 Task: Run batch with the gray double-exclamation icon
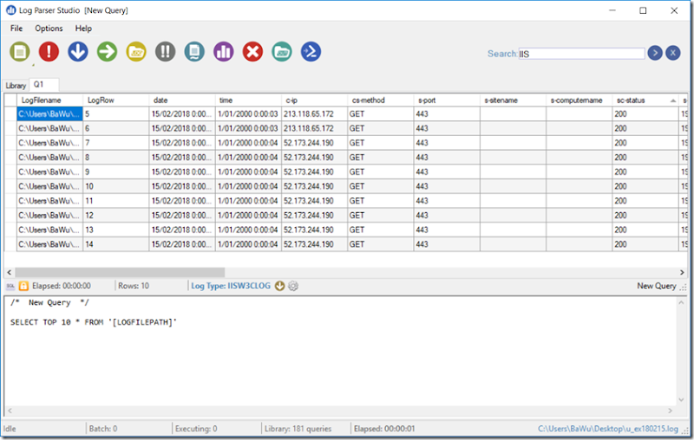(x=166, y=52)
